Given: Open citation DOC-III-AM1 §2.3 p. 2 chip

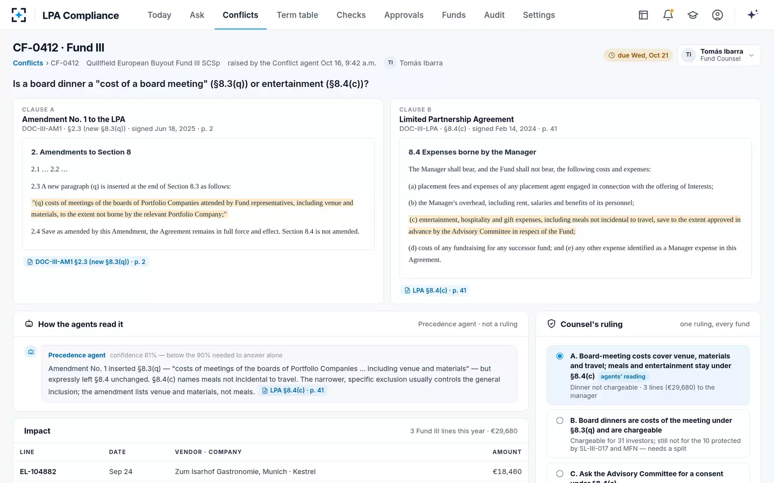Looking at the screenshot, I should point(86,262).
